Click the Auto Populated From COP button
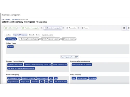130x97 pixels. tap(69, 57)
